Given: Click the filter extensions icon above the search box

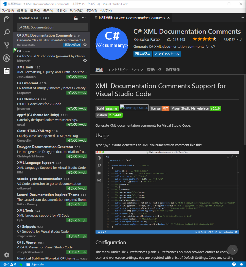Looking at the screenshot, I should point(76,17).
